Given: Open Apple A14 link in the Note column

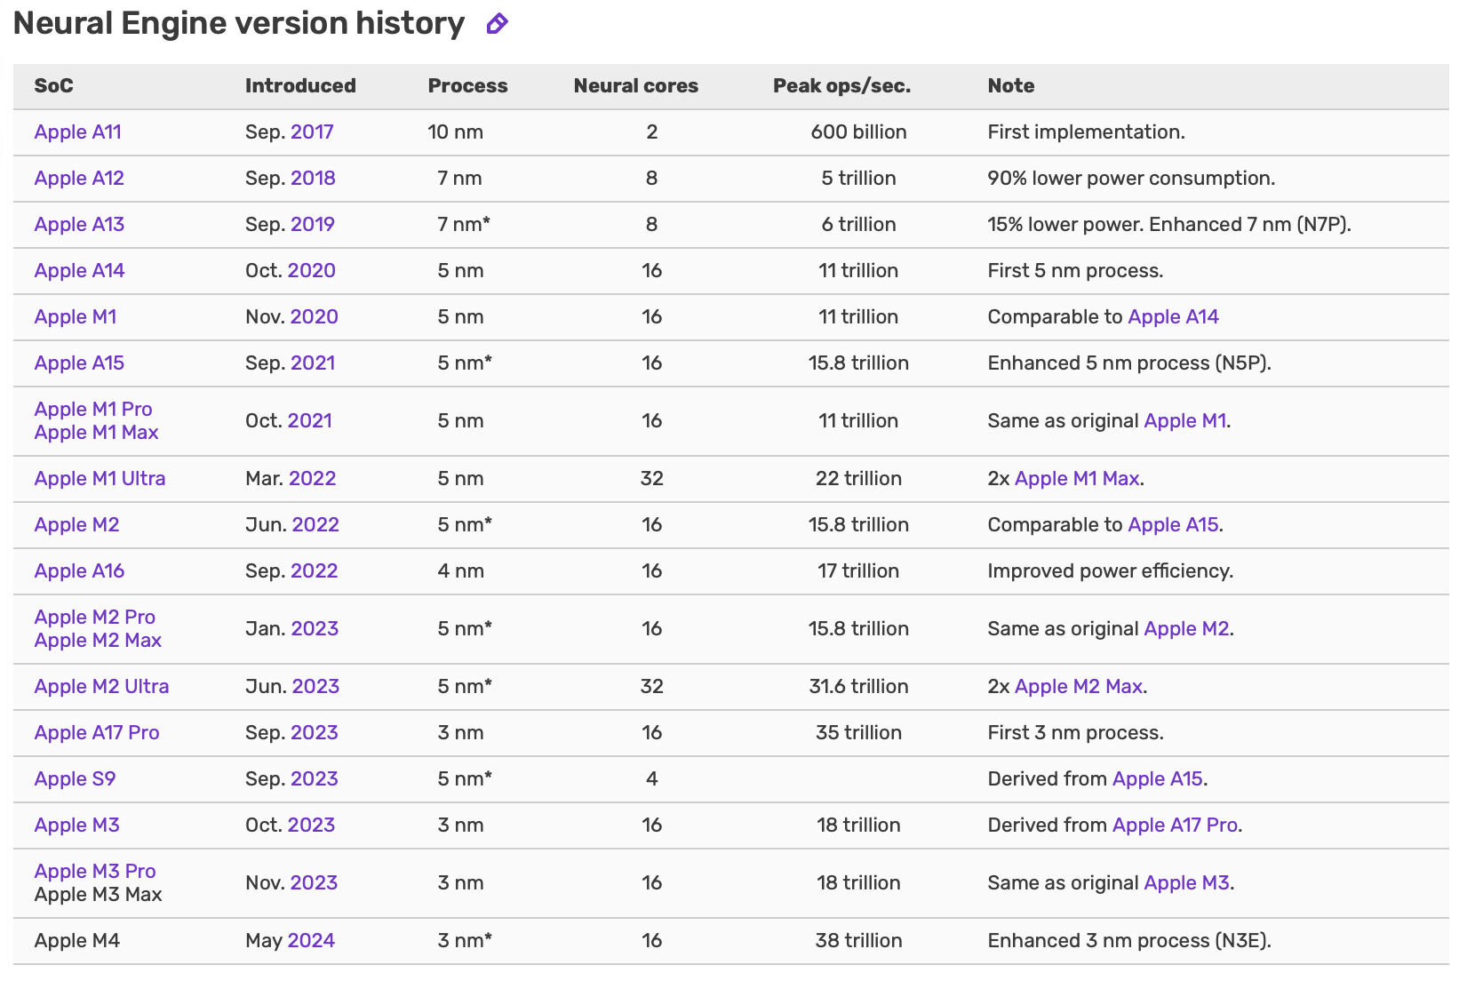Looking at the screenshot, I should pyautogui.click(x=1173, y=317).
